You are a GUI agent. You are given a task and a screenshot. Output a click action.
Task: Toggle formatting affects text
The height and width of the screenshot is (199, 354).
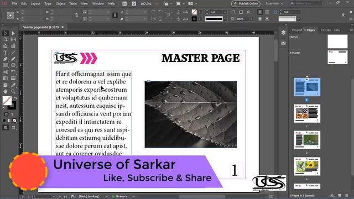click(x=12, y=114)
